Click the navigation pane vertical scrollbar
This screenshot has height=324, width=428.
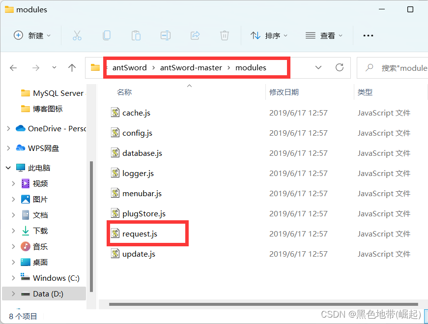pos(91,227)
